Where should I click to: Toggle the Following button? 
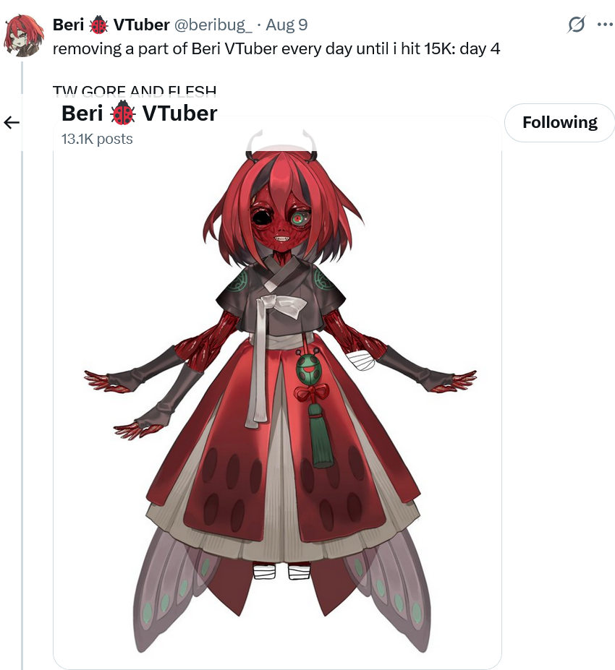(x=559, y=122)
